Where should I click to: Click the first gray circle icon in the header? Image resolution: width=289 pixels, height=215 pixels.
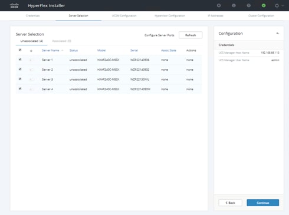(x=219, y=5)
